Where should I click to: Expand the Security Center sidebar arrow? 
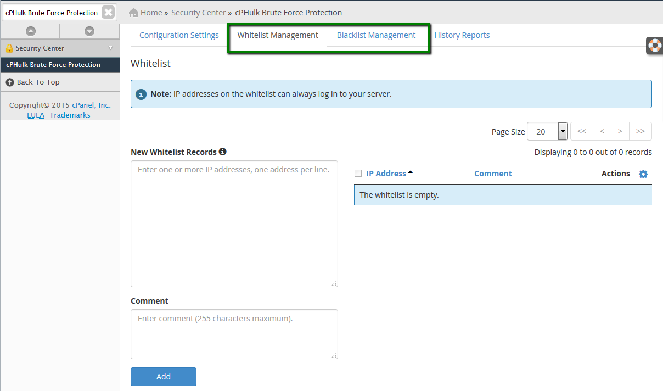(110, 48)
